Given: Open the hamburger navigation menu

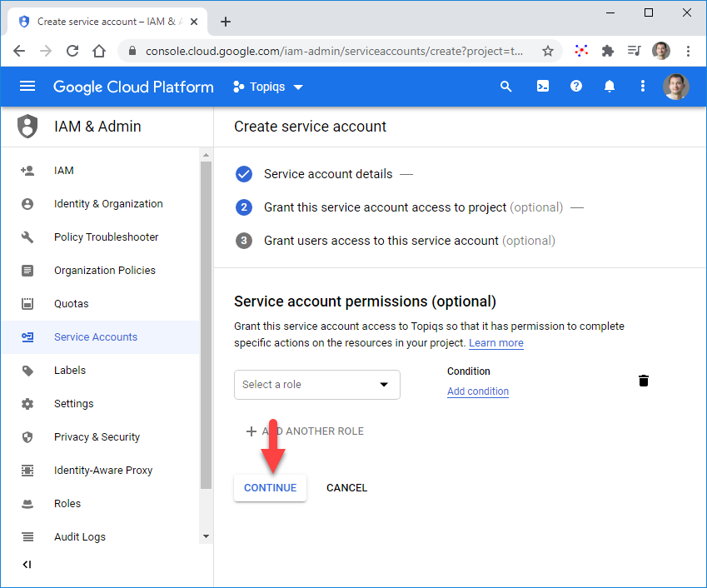Looking at the screenshot, I should point(27,87).
